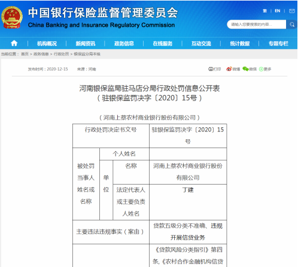Open the 更多 share options icon

(x=265, y=69)
